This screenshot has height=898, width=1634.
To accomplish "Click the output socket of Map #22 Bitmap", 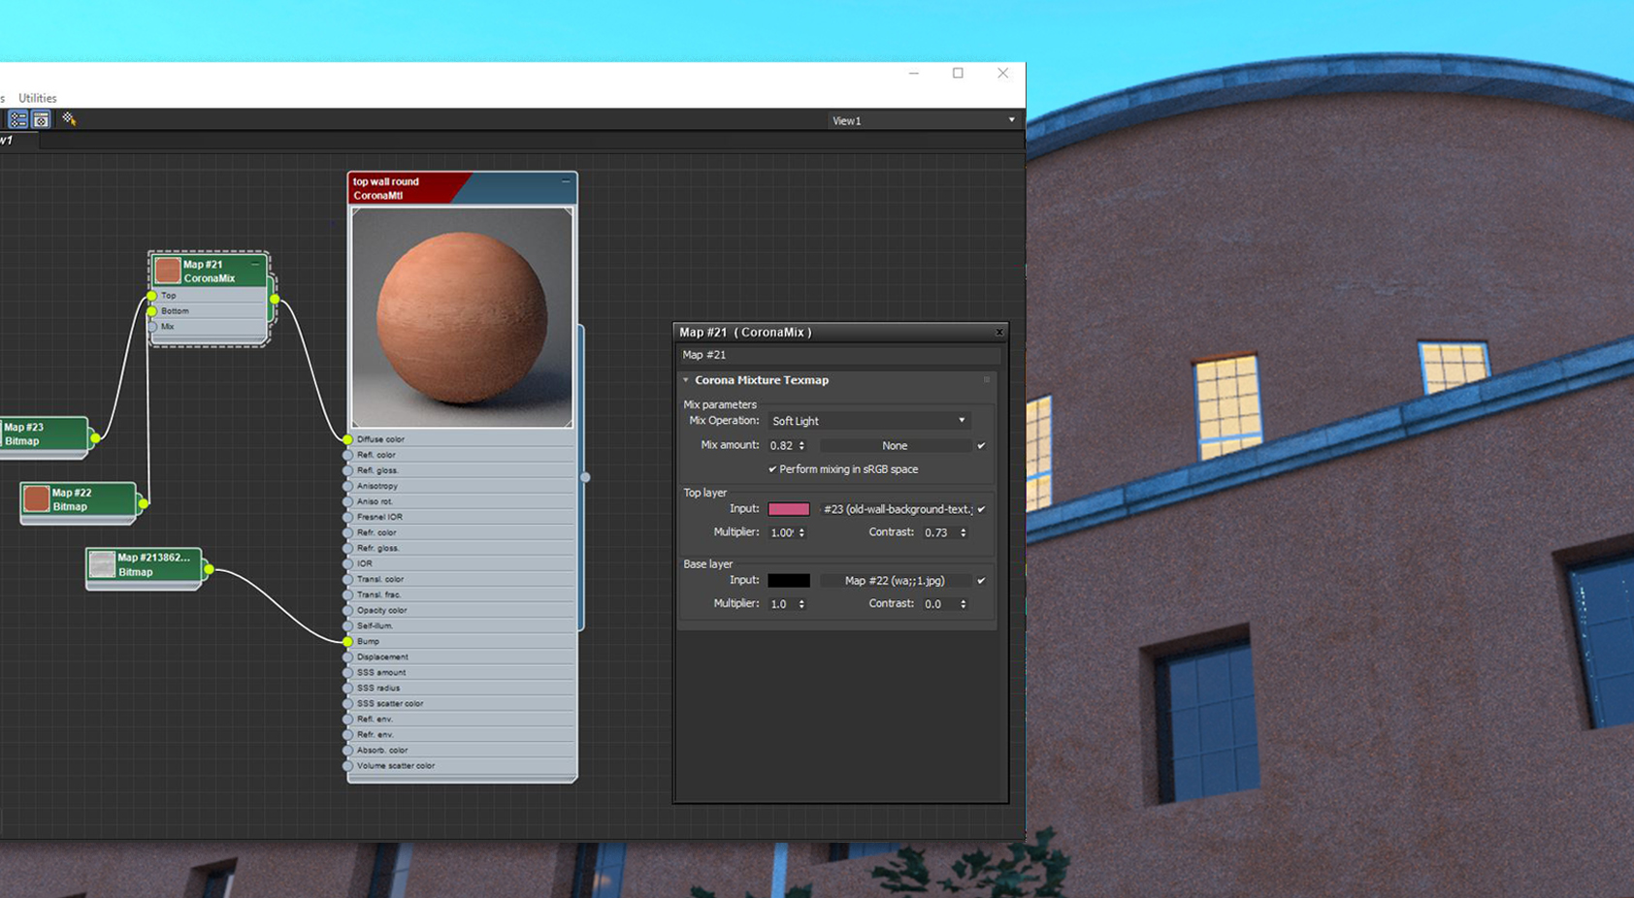I will pos(143,503).
